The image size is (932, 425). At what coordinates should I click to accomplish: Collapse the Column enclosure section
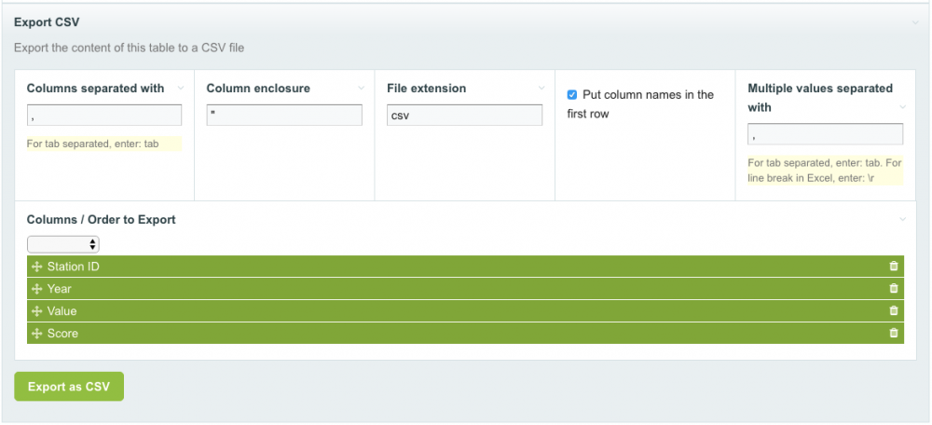pyautogui.click(x=361, y=89)
